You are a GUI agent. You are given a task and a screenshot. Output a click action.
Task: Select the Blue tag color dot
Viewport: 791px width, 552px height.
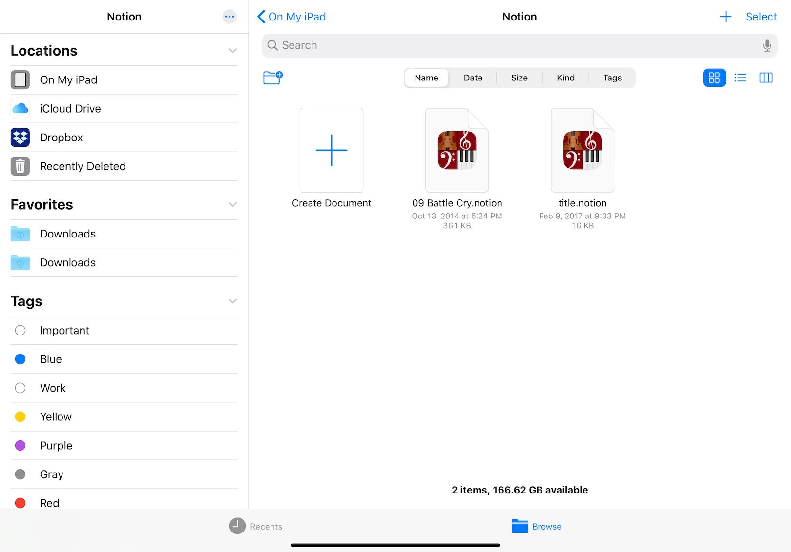click(20, 359)
